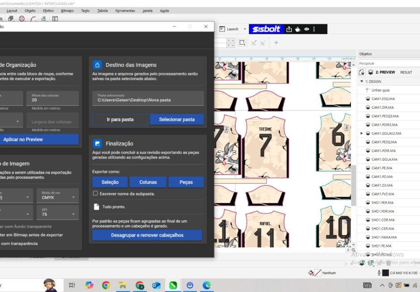The image size is (420, 292).
Task: Open the Launch dropdown arrow
Action: click(244, 29)
